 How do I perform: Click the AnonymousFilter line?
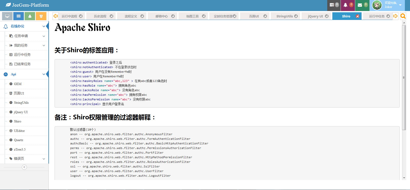121,134
